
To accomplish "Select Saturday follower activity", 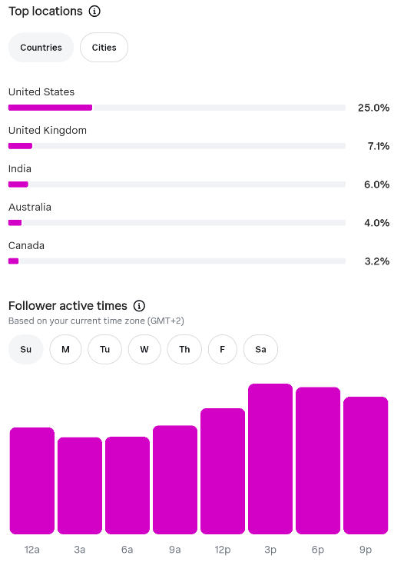I will tap(260, 350).
